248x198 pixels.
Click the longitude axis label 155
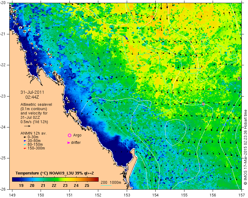(184, 195)
